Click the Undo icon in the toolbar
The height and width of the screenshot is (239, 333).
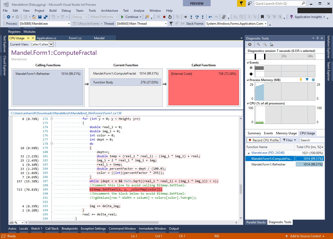click(53, 17)
